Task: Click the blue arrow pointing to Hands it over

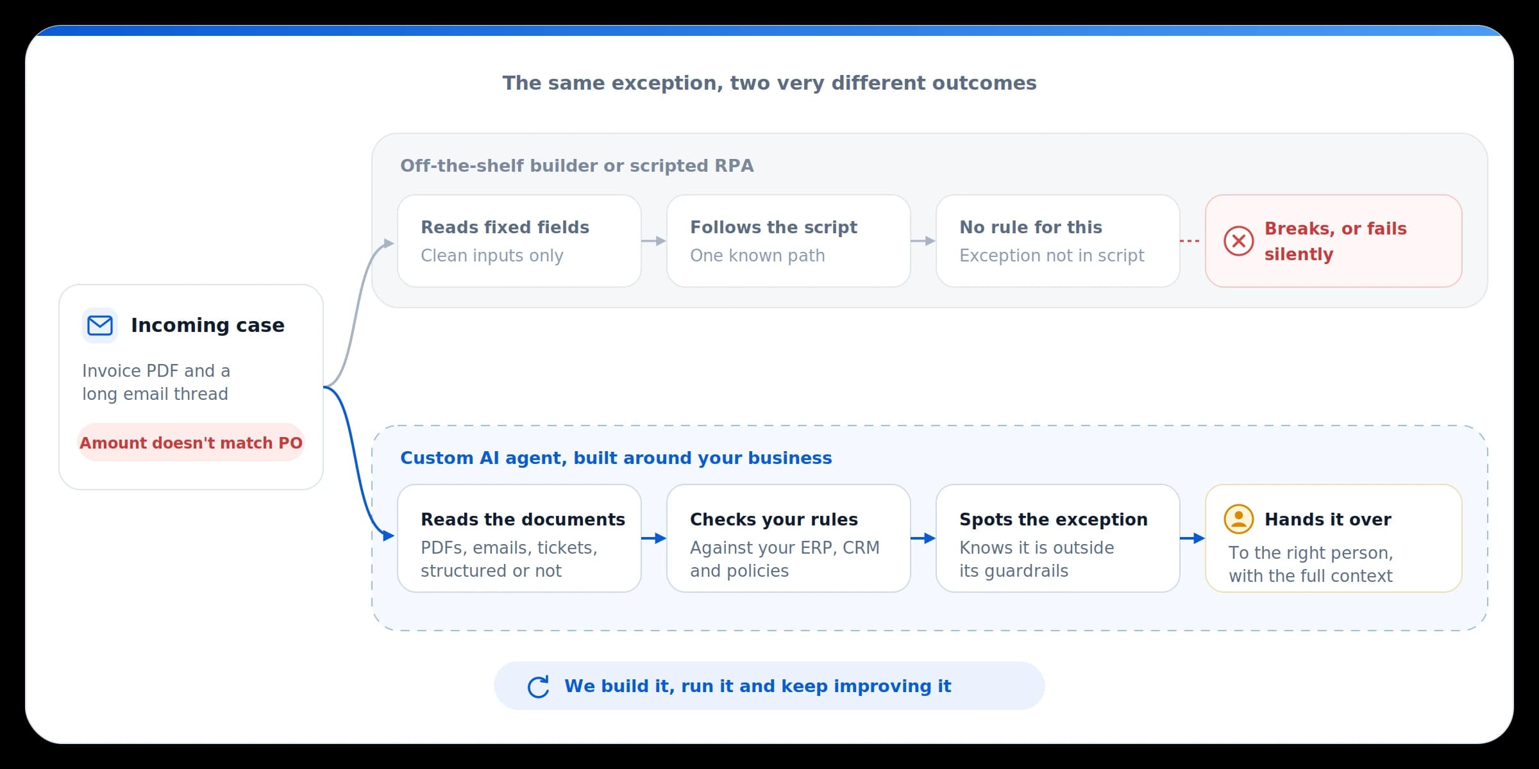Action: 1193,538
